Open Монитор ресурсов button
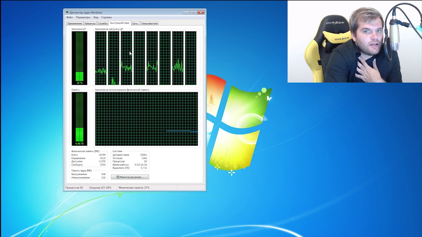The height and width of the screenshot is (237, 422). (130, 177)
